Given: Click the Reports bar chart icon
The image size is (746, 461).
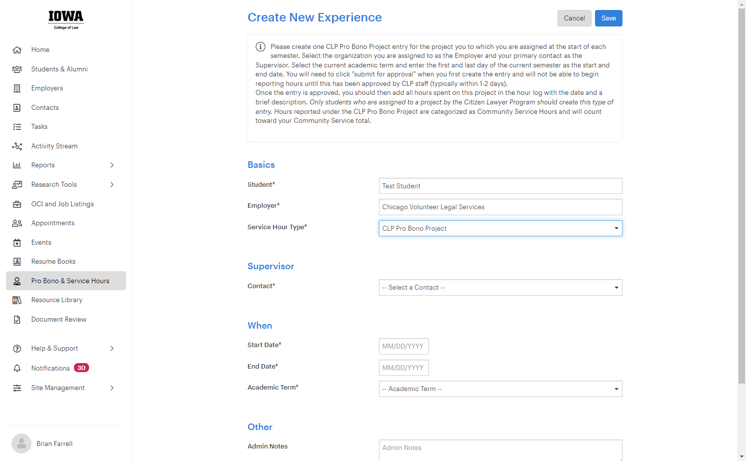Looking at the screenshot, I should (17, 165).
